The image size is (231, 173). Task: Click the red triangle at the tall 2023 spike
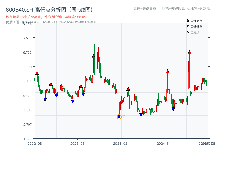click(x=93, y=57)
